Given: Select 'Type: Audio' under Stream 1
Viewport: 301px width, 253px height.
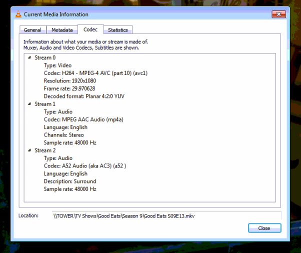Looking at the screenshot, I should coord(58,111).
